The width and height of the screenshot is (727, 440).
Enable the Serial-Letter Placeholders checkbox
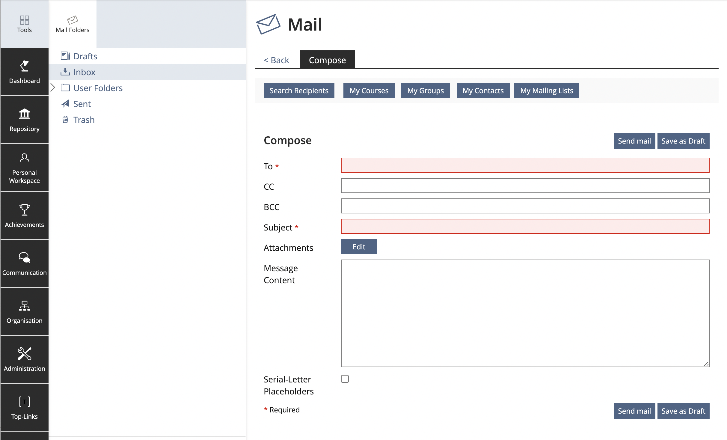click(345, 379)
